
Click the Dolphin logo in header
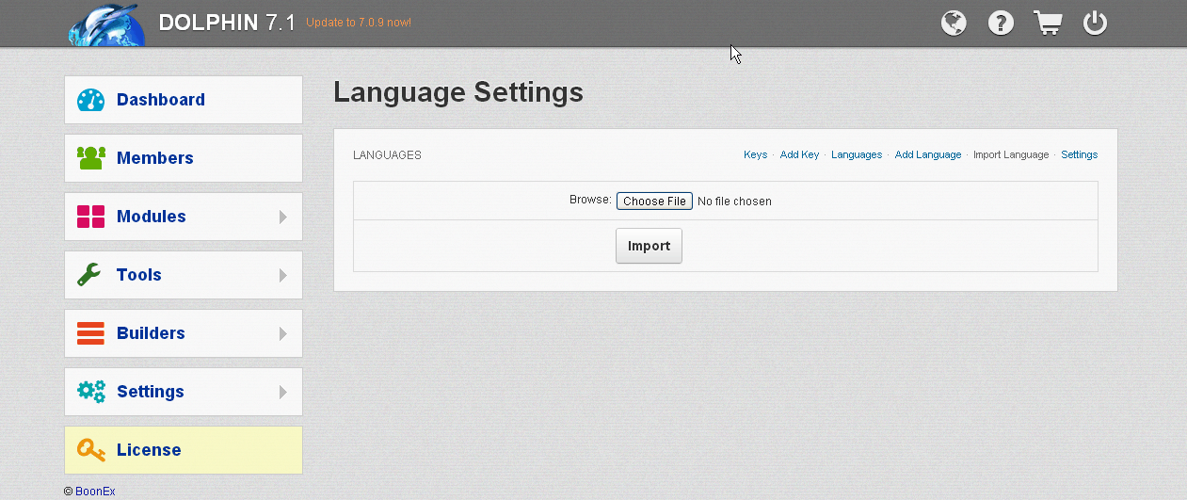tap(106, 25)
